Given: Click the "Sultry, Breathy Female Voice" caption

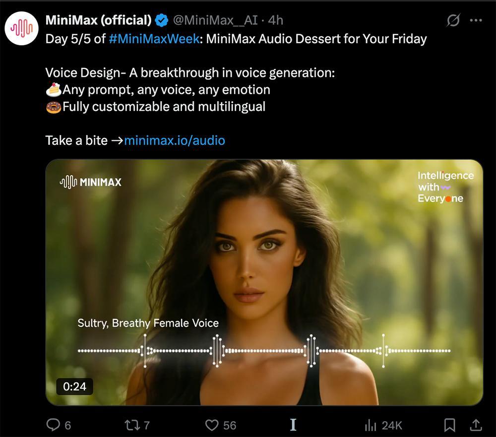Looking at the screenshot, I should pyautogui.click(x=148, y=323).
